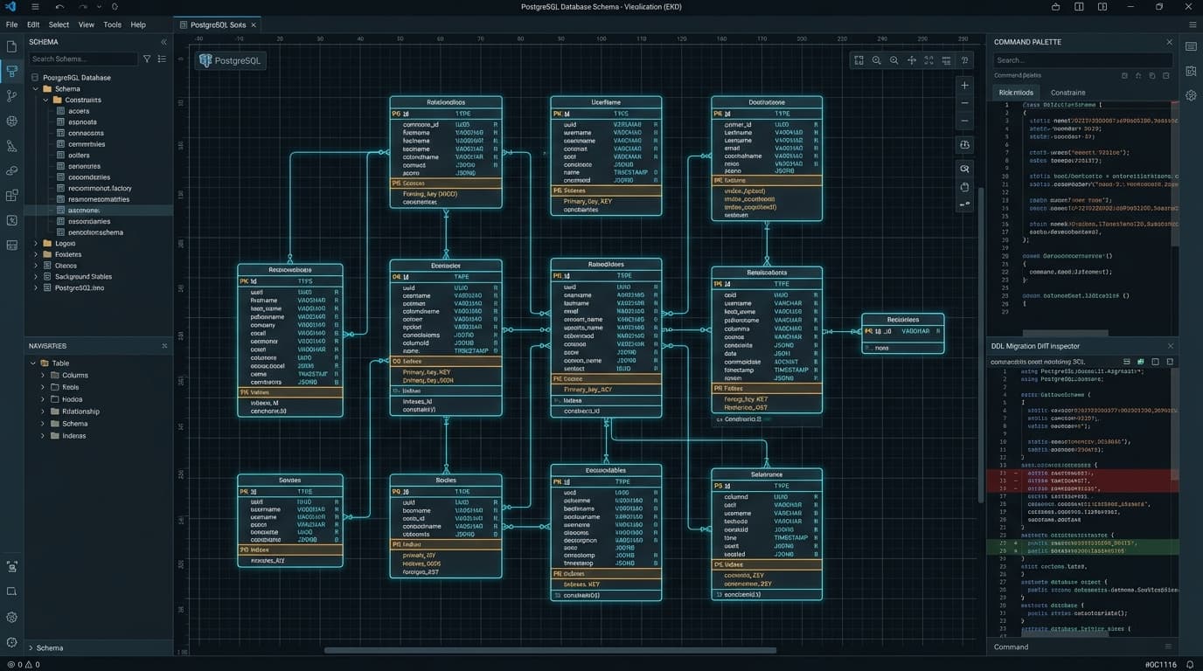Click the first magnifier zoom icon in canvas toolbar
This screenshot has width=1203, height=671.
click(876, 60)
